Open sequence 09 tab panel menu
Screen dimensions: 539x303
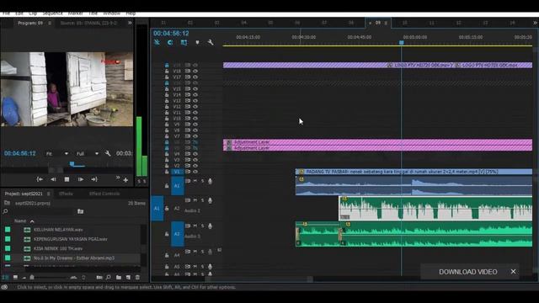click(x=386, y=23)
